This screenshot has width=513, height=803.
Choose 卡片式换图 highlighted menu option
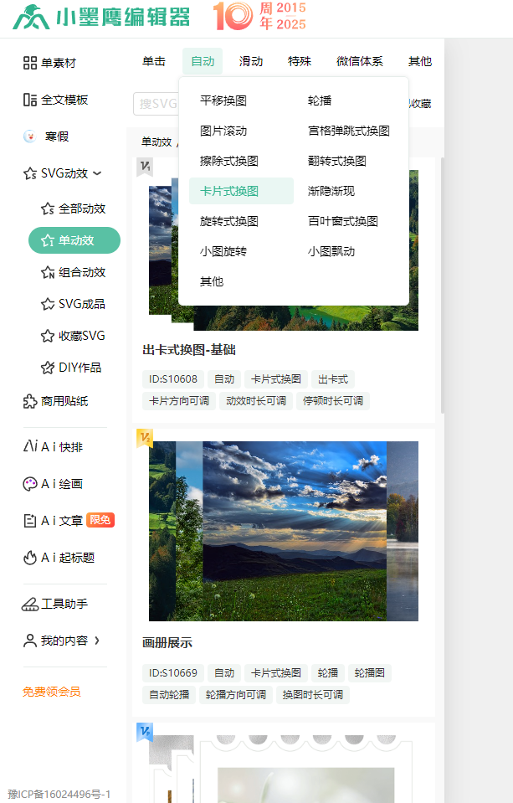click(x=241, y=191)
